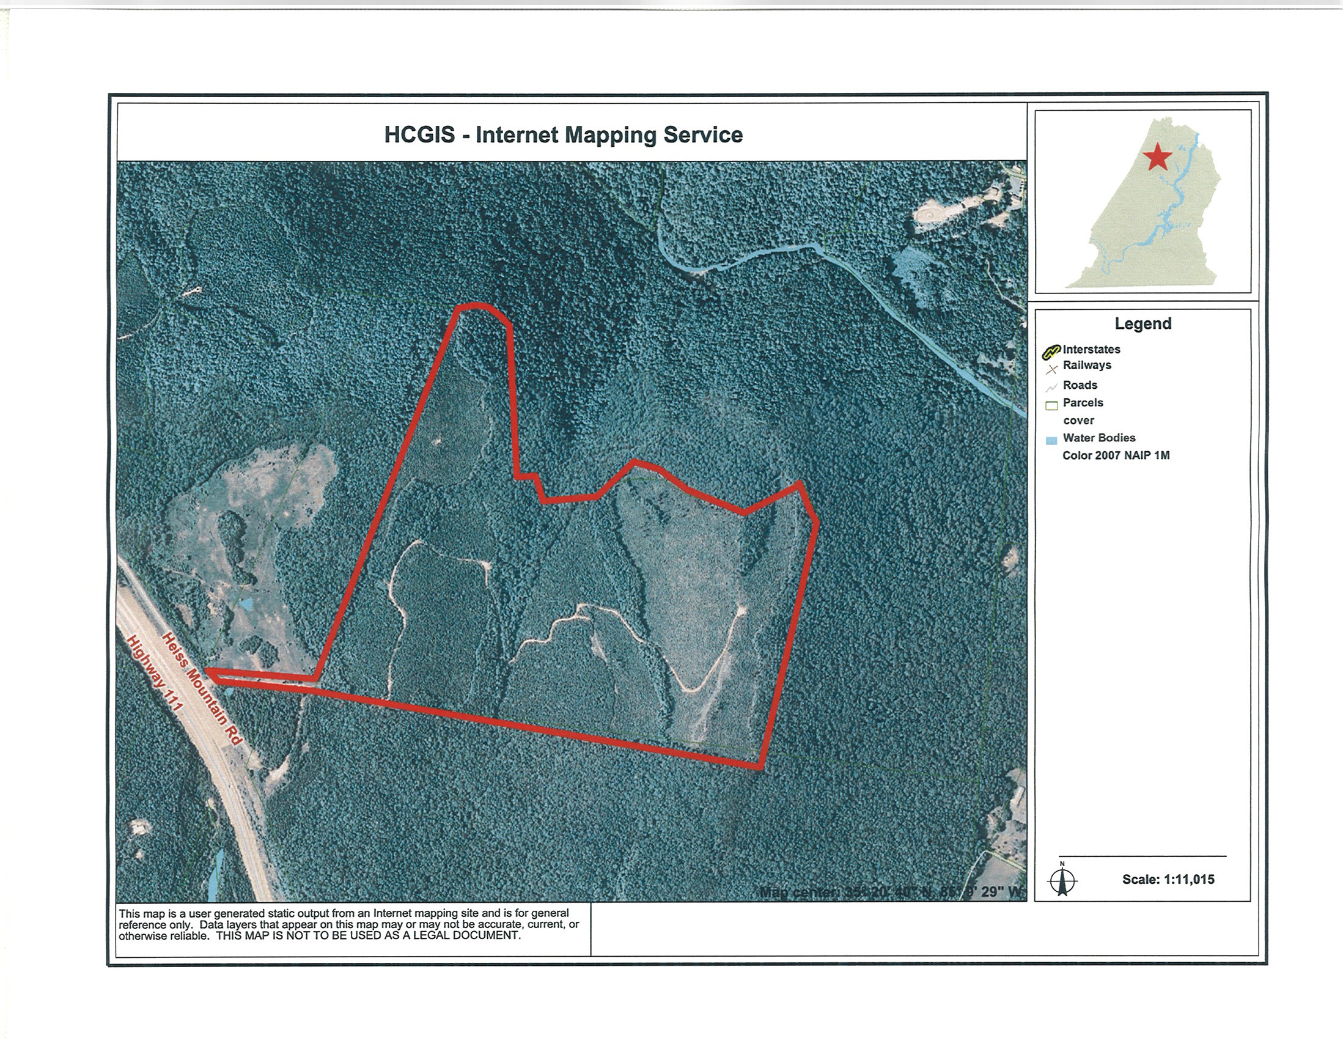Viewport: 1343px width, 1038px height.
Task: Click the Water Bodies blue swatch
Action: pos(1051,440)
